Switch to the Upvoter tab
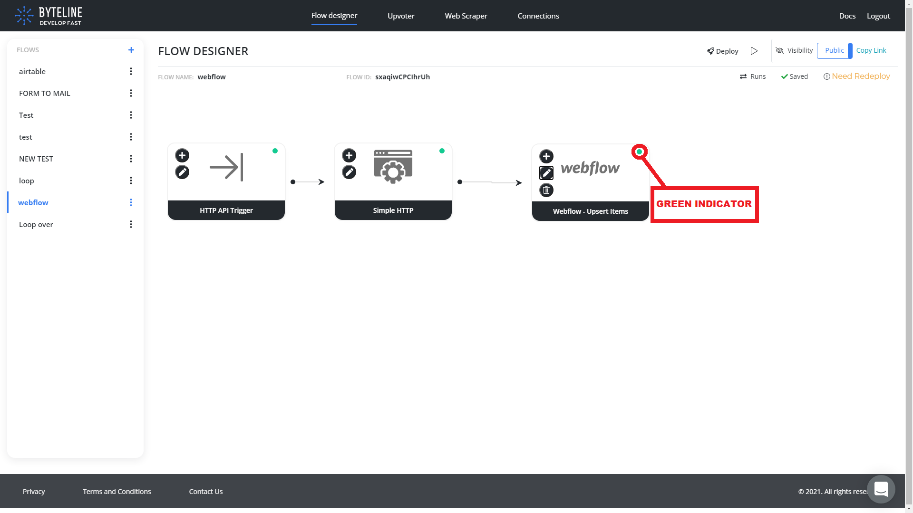This screenshot has height=513, width=913. [401, 16]
